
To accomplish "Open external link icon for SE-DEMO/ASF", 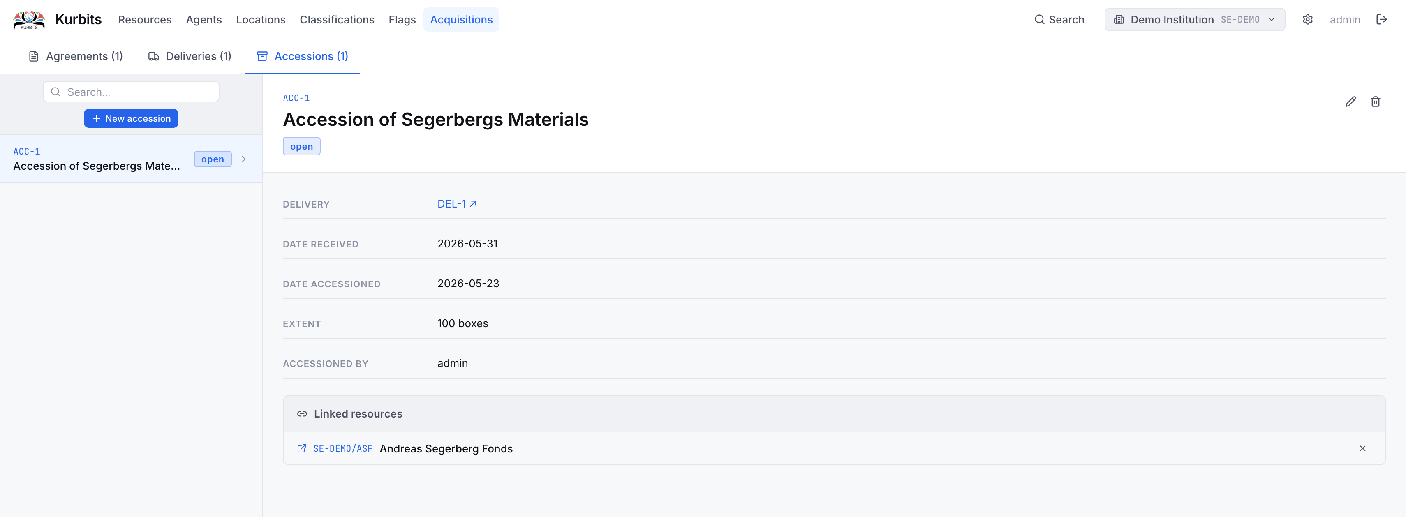I will tap(301, 448).
